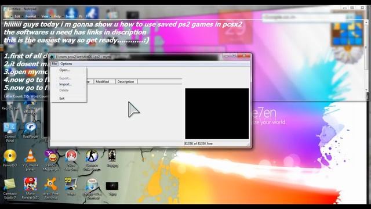Click the 'hiiiiiii guys today' text line
Viewport: 371px width, 209px height.
click(123, 24)
